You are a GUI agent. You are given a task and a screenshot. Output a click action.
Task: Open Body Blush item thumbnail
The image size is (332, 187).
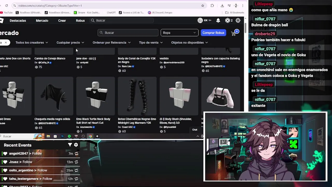click(179, 96)
